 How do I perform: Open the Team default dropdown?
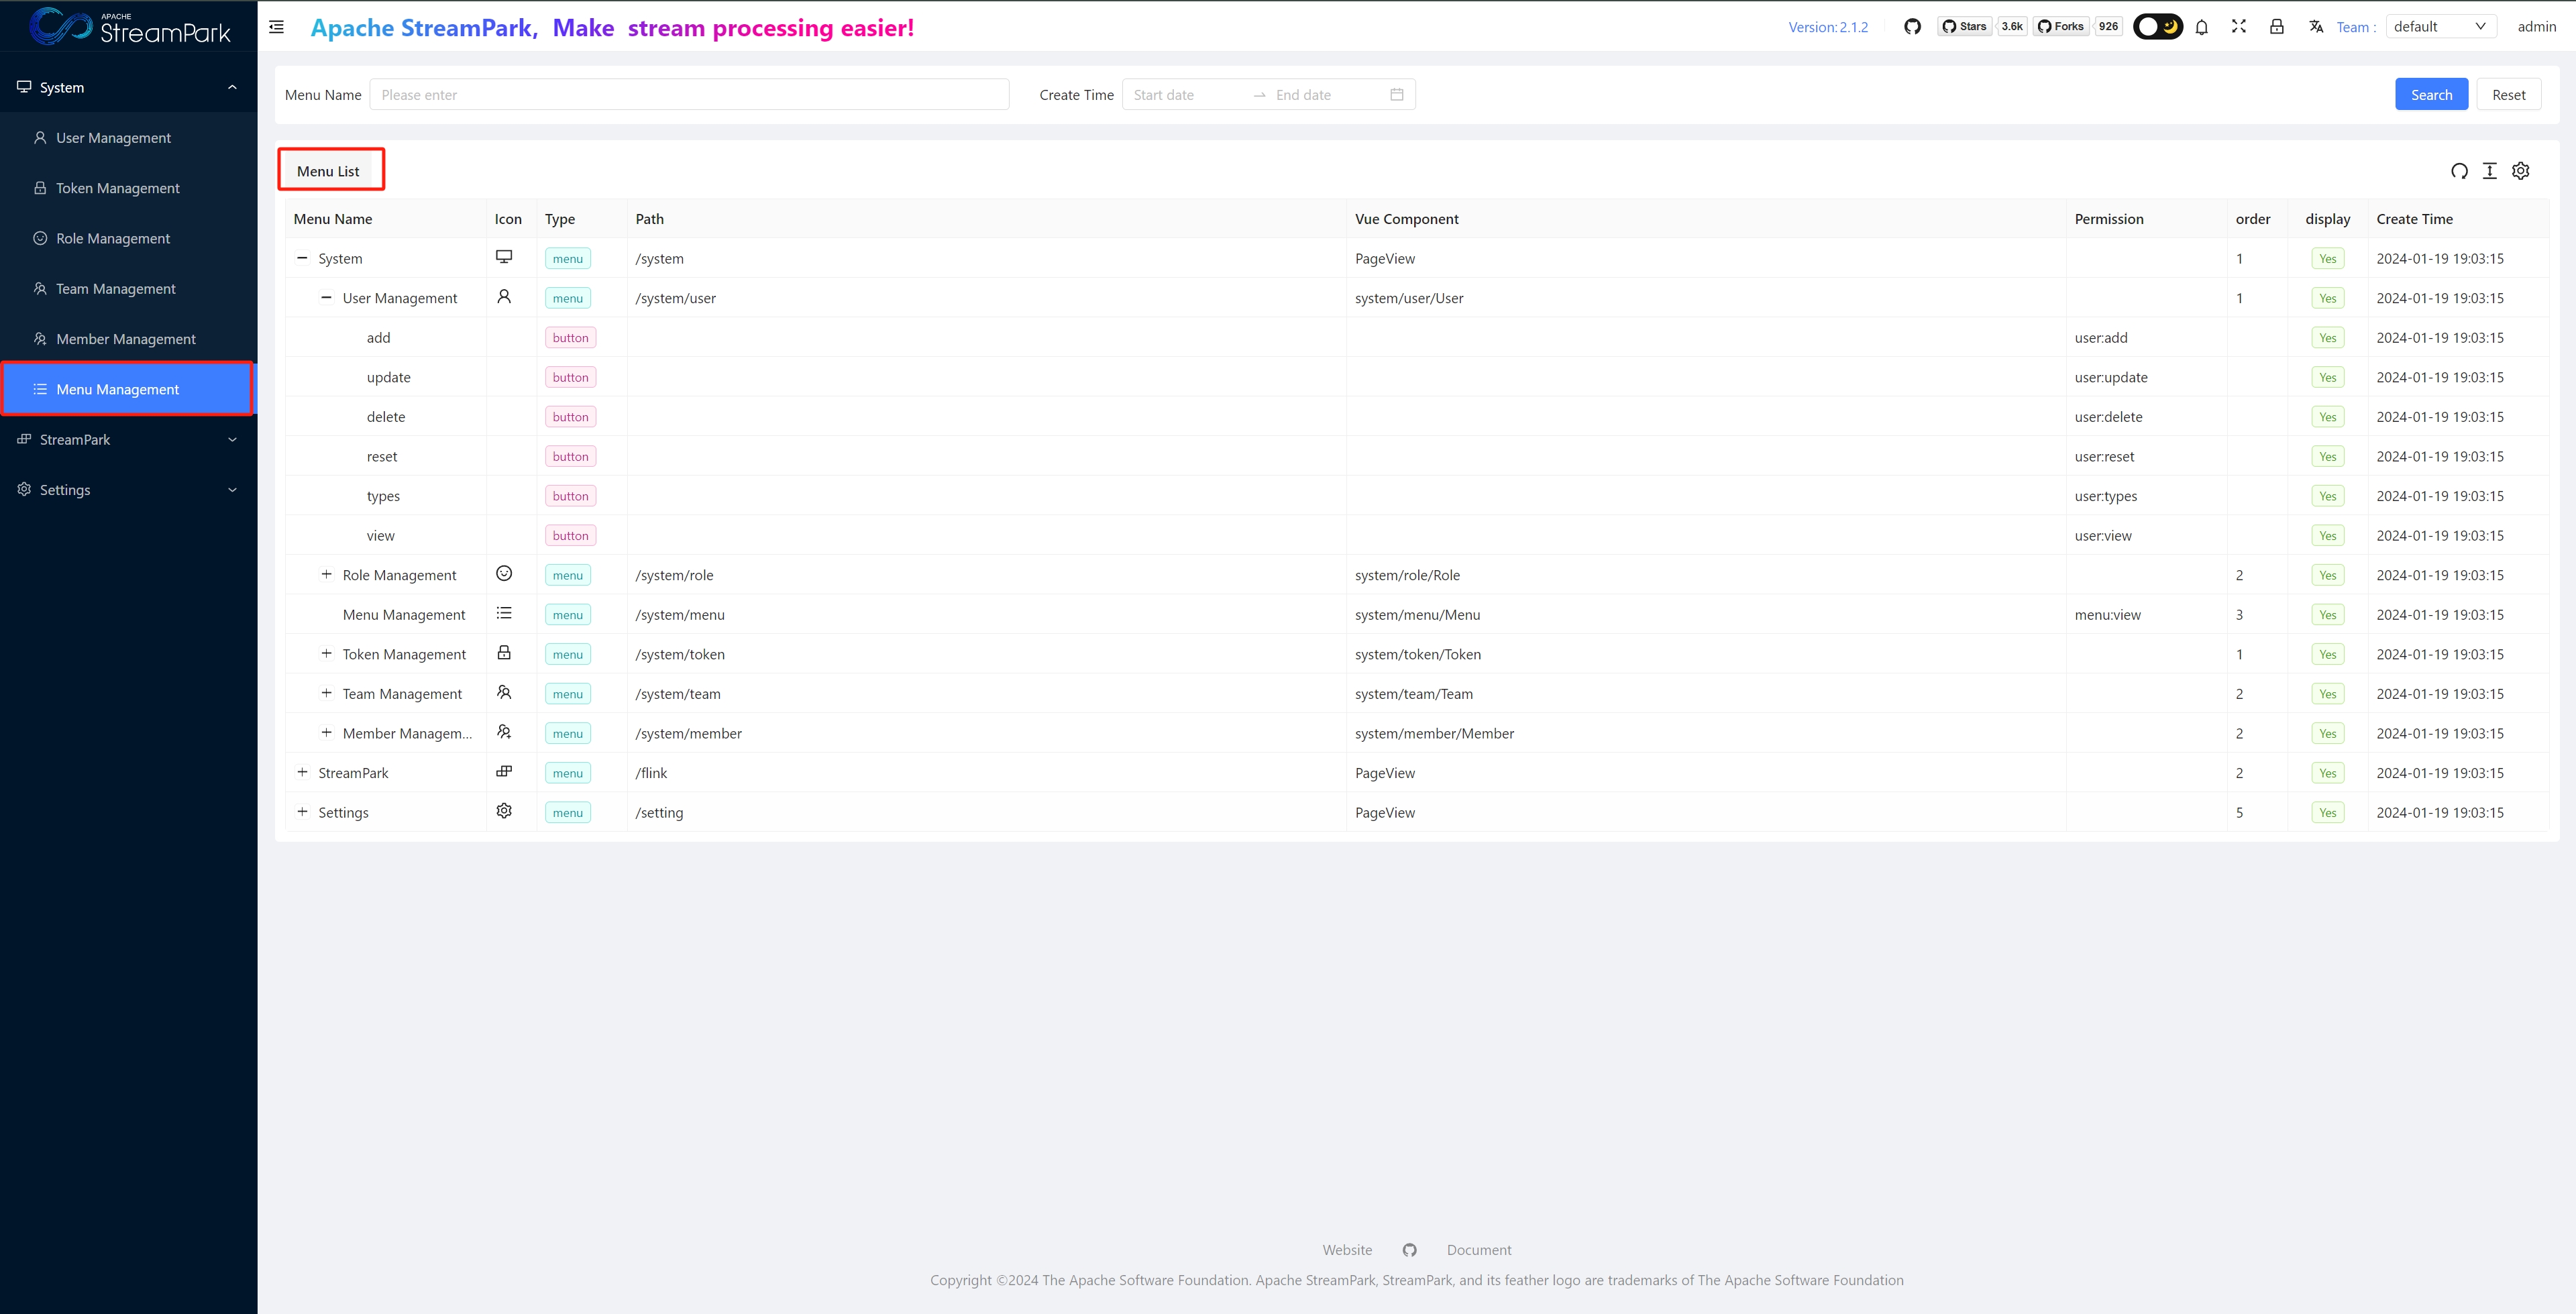coord(2440,27)
